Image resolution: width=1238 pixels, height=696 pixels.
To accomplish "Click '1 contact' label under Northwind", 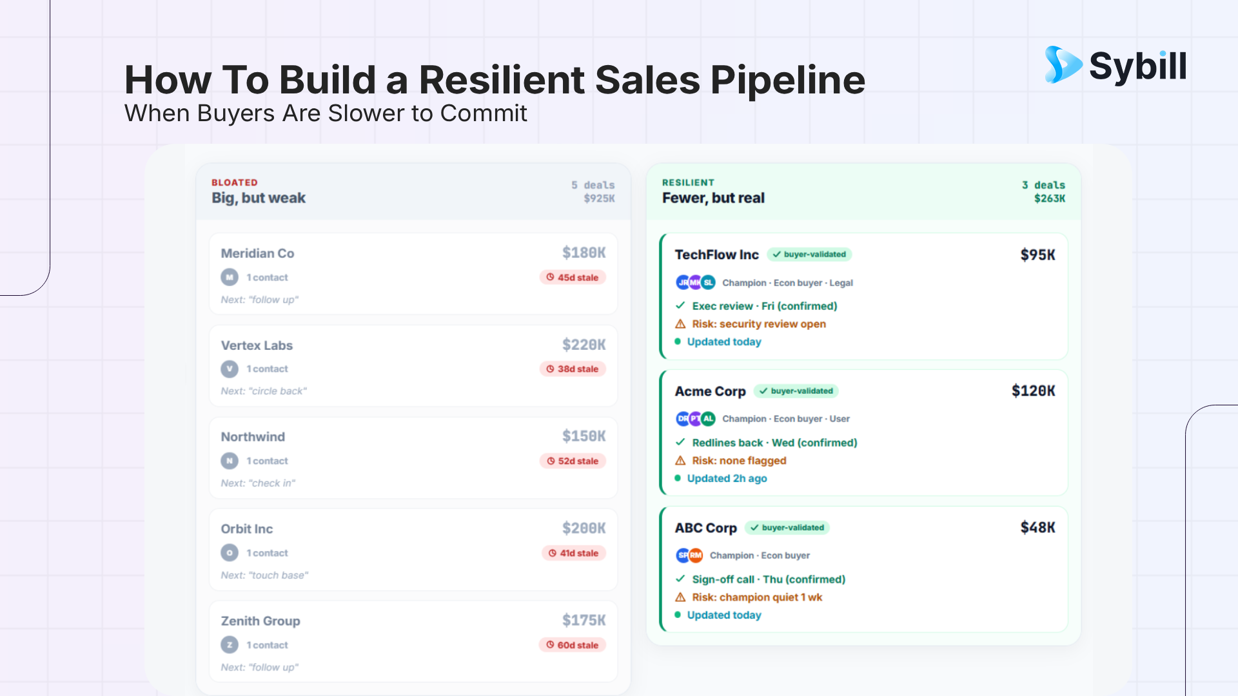I will click(267, 461).
